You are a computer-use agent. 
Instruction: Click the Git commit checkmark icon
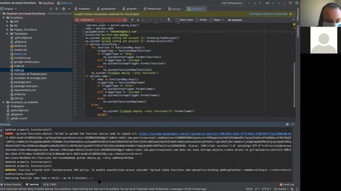(279, 3)
